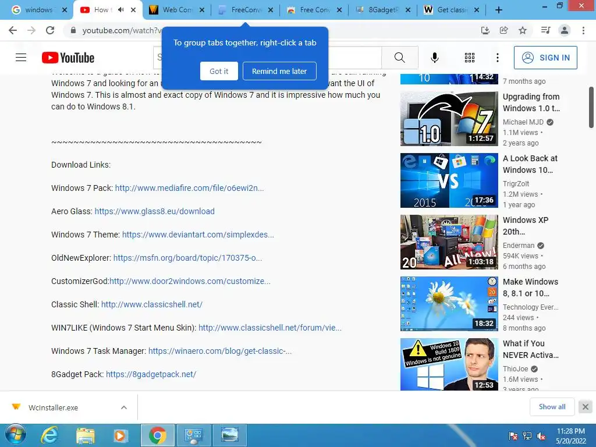Viewport: 596px width, 447px height.
Task: Open Action Center flag in tray
Action: coord(513,436)
